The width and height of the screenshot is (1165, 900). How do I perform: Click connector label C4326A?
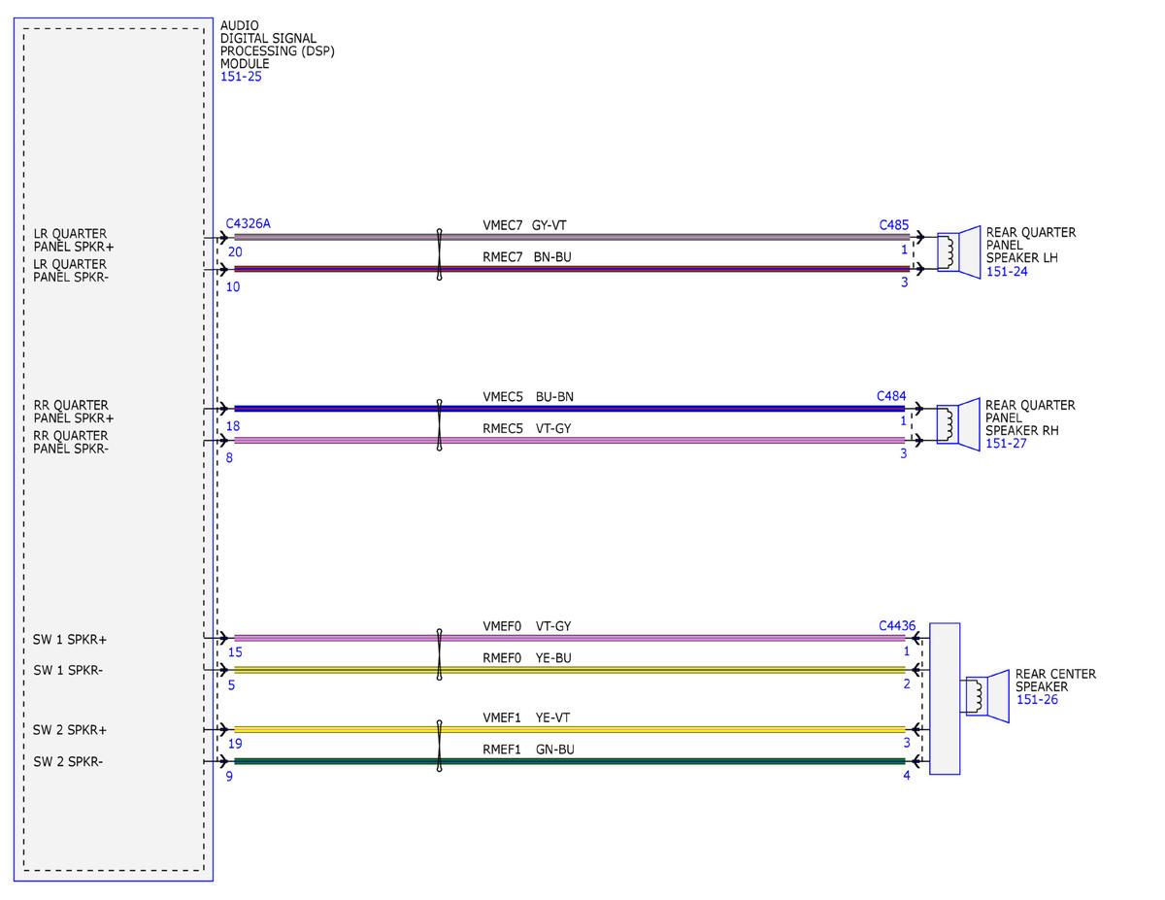(248, 223)
